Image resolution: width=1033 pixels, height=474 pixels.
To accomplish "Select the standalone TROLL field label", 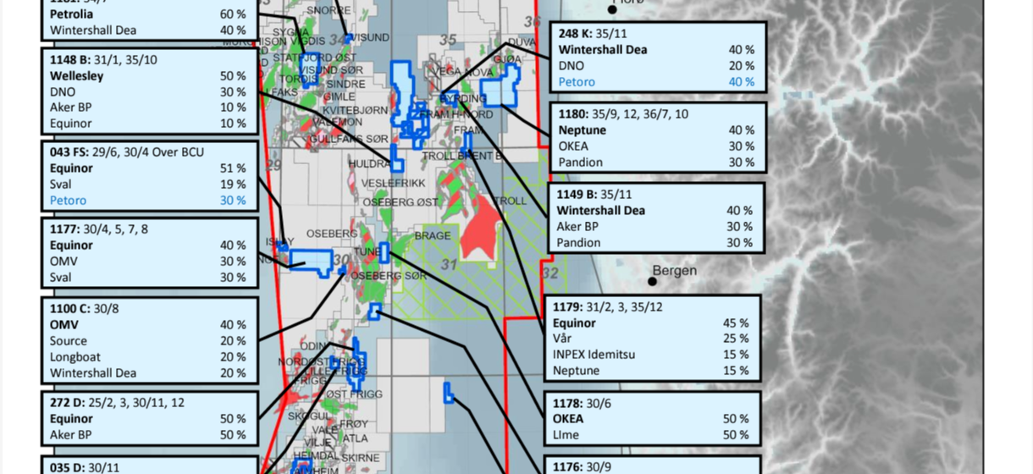I will [x=510, y=201].
